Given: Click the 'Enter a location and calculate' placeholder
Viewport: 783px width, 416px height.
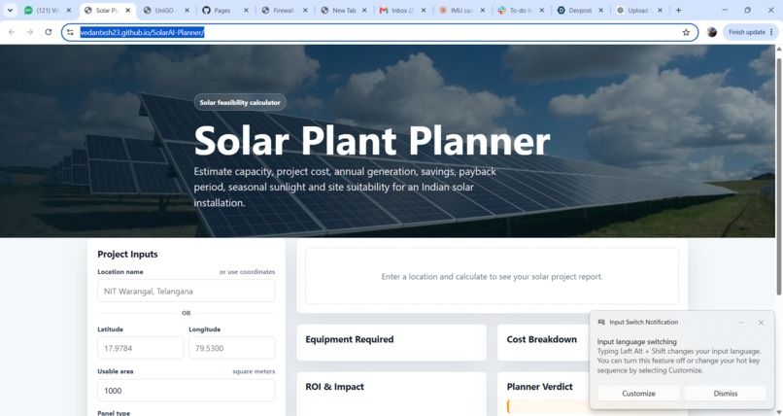Looking at the screenshot, I should pyautogui.click(x=492, y=276).
